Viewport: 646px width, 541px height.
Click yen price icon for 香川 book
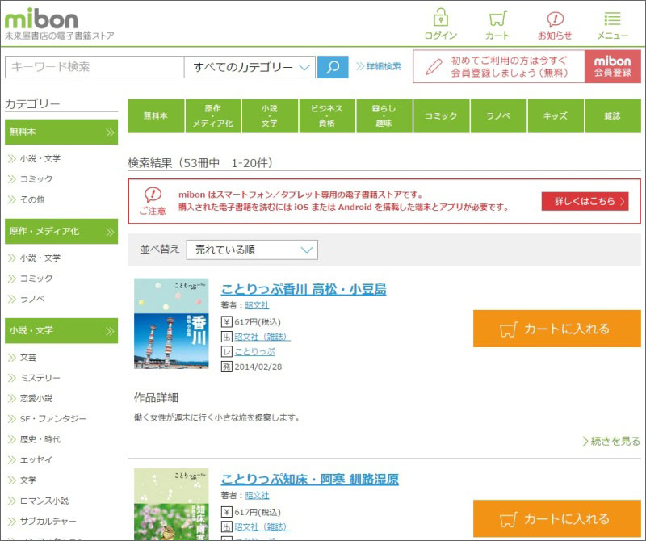(x=227, y=321)
